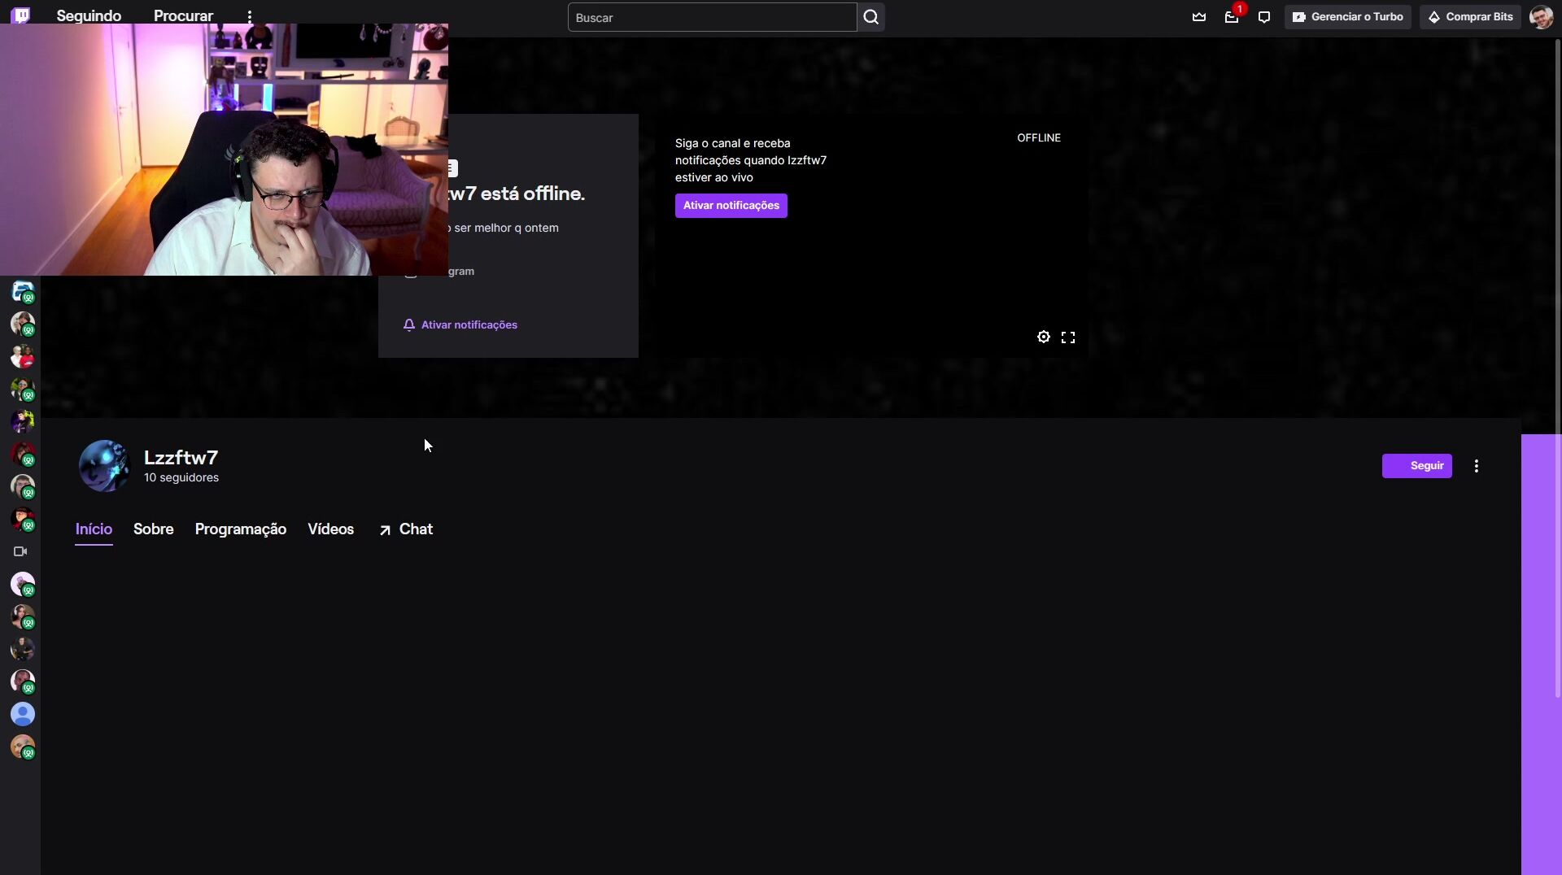Click Comprar Bits button
Viewport: 1562px width, 875px height.
click(x=1470, y=16)
